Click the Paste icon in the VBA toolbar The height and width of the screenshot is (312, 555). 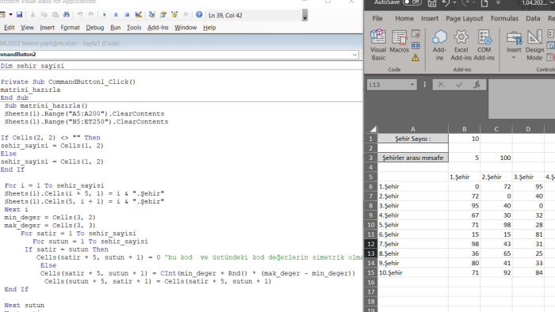click(55, 14)
